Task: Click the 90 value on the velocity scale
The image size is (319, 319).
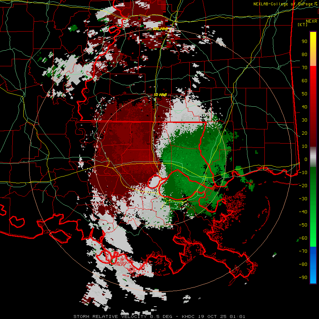Action: (x=304, y=41)
